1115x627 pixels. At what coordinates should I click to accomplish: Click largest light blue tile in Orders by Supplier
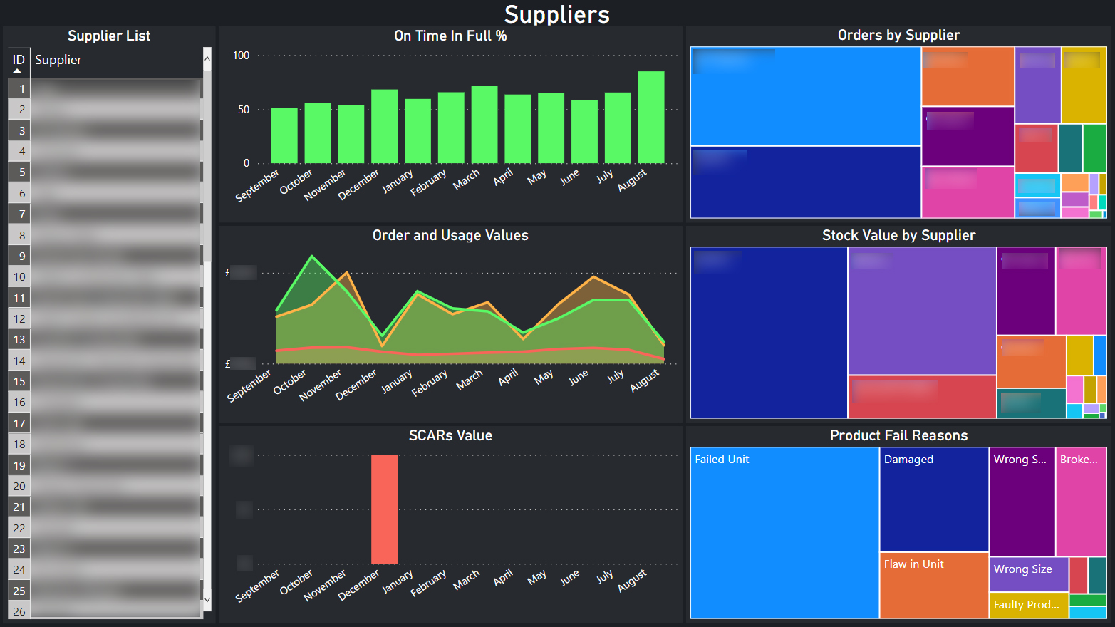click(x=806, y=97)
